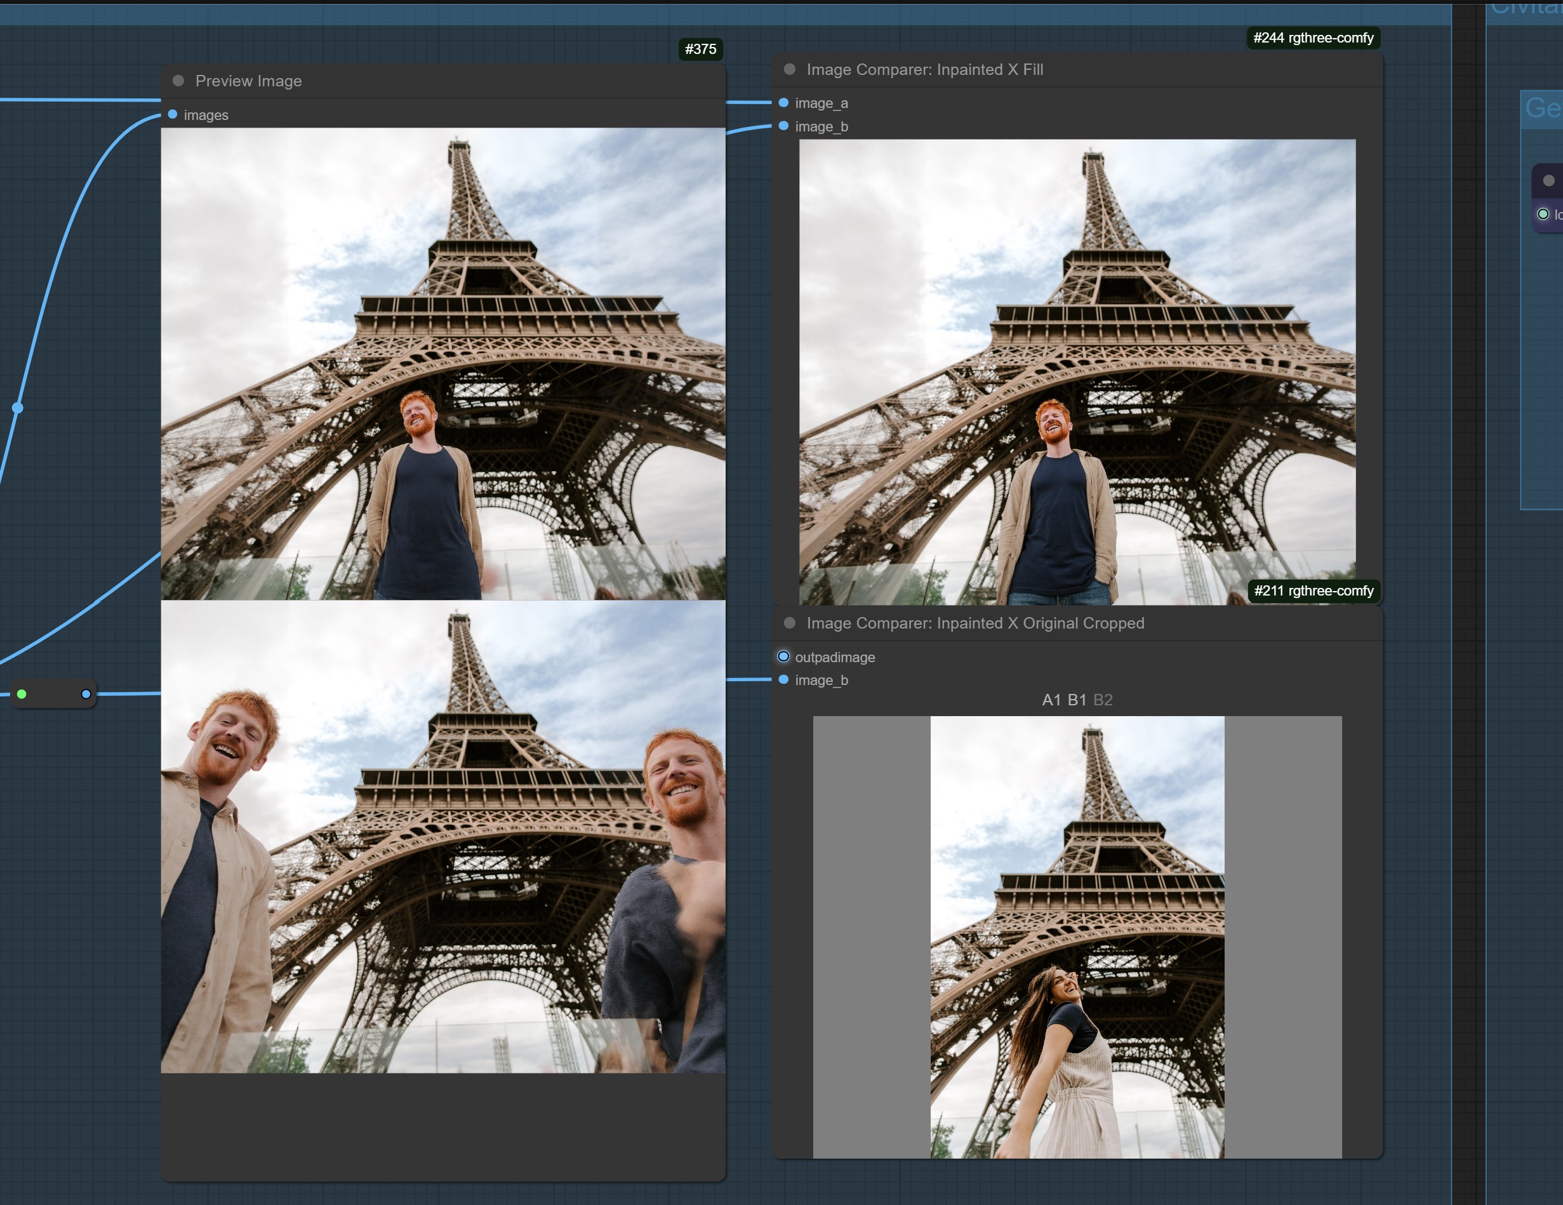1563x1205 pixels.
Task: Click green input dot on small reroute node
Action: [x=22, y=694]
